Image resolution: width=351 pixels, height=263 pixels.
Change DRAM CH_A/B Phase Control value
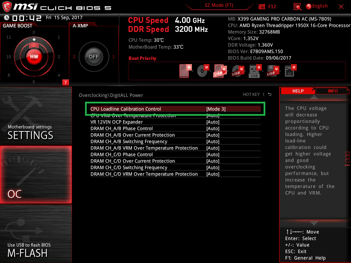pos(213,128)
